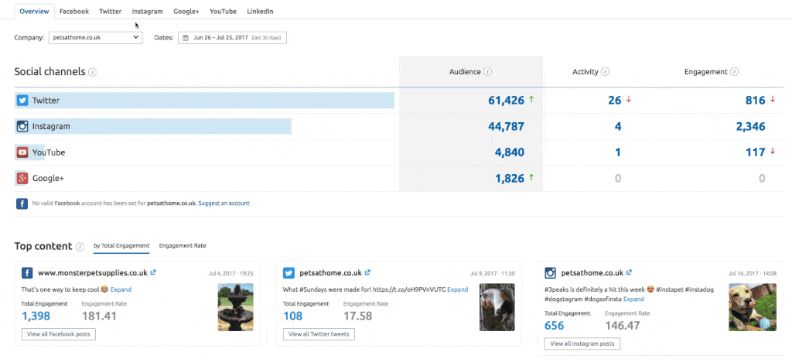This screenshot has height=359, width=792.
Task: Click info icon next to Audience header
Action: (x=488, y=72)
